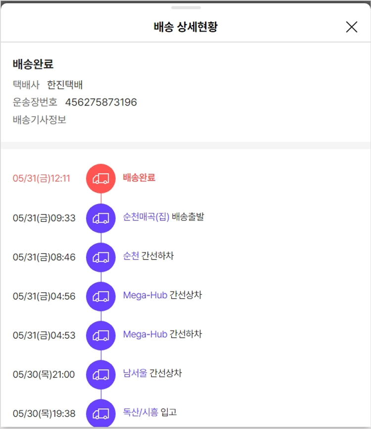Click the 배송출발 truck icon at 09:33
Viewport: 371px width, 429px height.
click(101, 218)
